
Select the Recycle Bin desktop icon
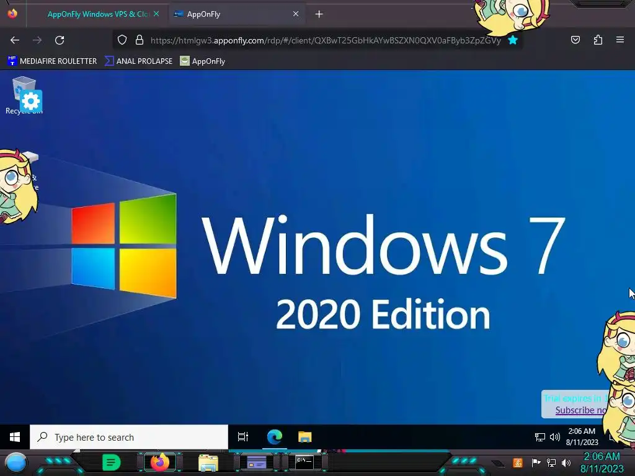click(x=24, y=95)
